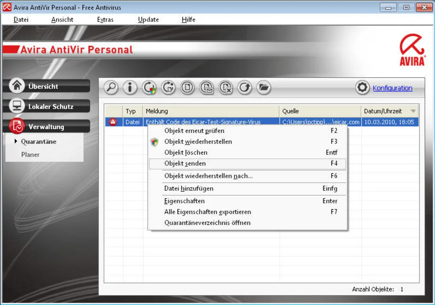Click the envelope send object toolbar icon
Screen dimensions: 435x305
coord(206,88)
